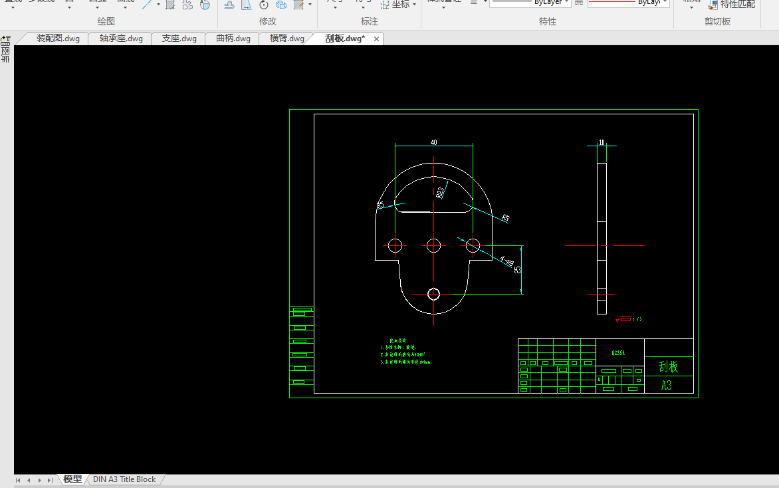Open the Line tool dropdown arrow
Viewport: 779px width, 488px height.
coord(158,5)
